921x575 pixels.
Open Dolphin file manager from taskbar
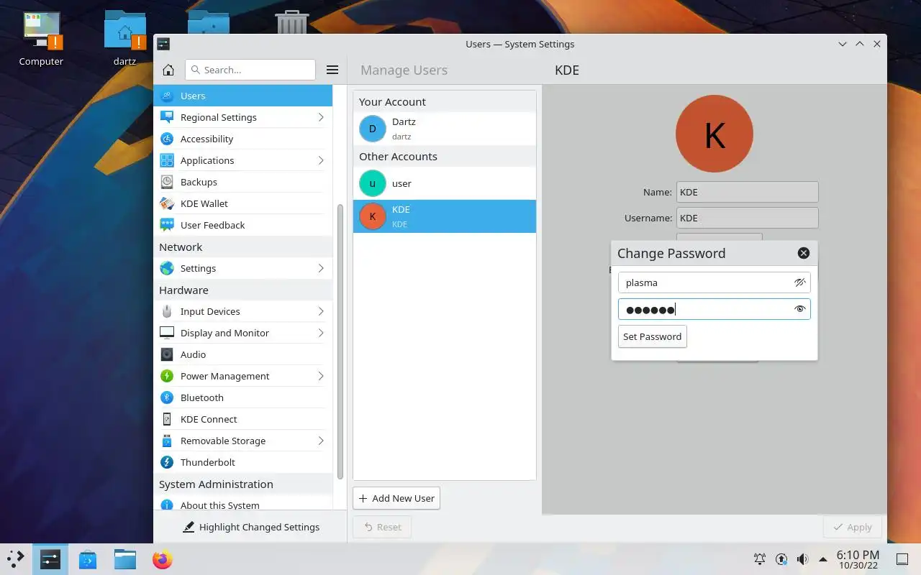pos(125,559)
